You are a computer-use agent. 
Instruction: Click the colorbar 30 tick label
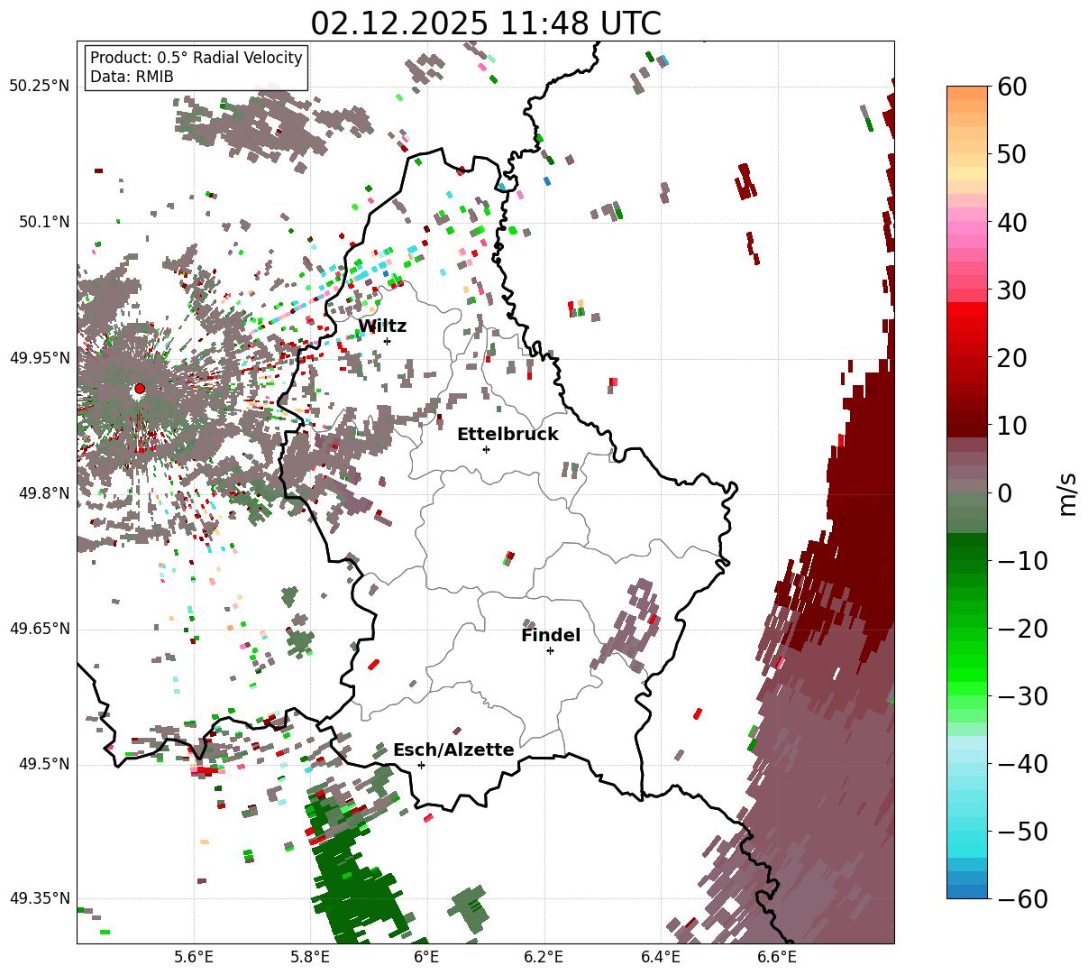pyautogui.click(x=1010, y=290)
